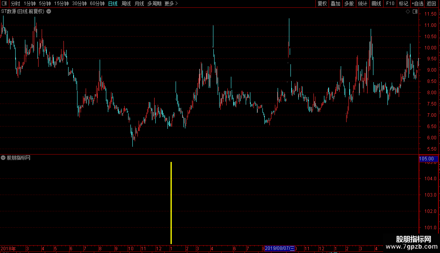Open the 股朋指标网 indicator dropdown arrow
This screenshot has width=440, height=253.
tap(3, 158)
